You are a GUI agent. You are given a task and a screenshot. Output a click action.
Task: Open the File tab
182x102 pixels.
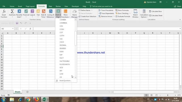click(x=4, y=6)
